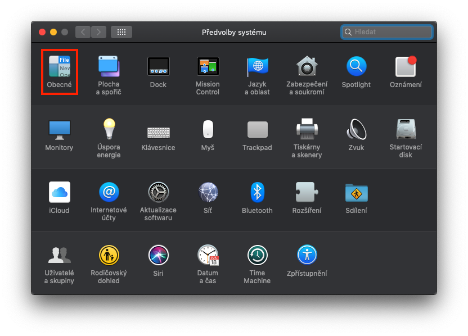Open Bluetooth settings pane
This screenshot has width=468, height=336.
pos(257,193)
